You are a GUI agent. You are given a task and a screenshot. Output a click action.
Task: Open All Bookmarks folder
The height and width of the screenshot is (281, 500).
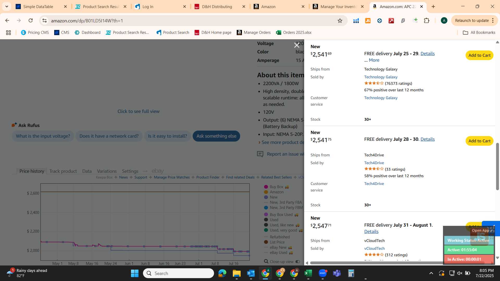coord(479,33)
